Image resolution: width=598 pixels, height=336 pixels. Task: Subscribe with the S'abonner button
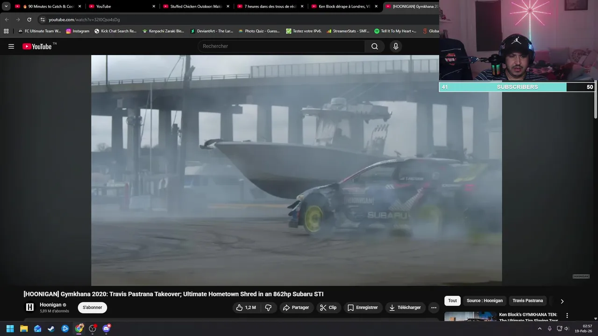coord(93,308)
